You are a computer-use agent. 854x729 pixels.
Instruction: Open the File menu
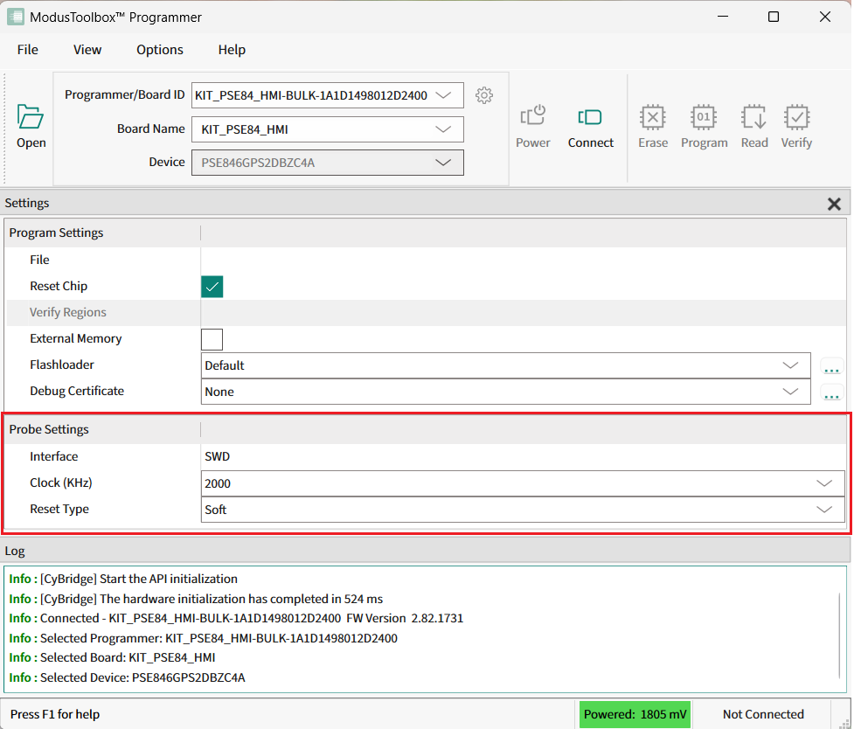28,50
